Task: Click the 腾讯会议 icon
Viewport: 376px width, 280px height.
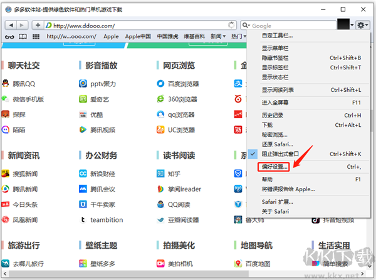Action: (83, 189)
